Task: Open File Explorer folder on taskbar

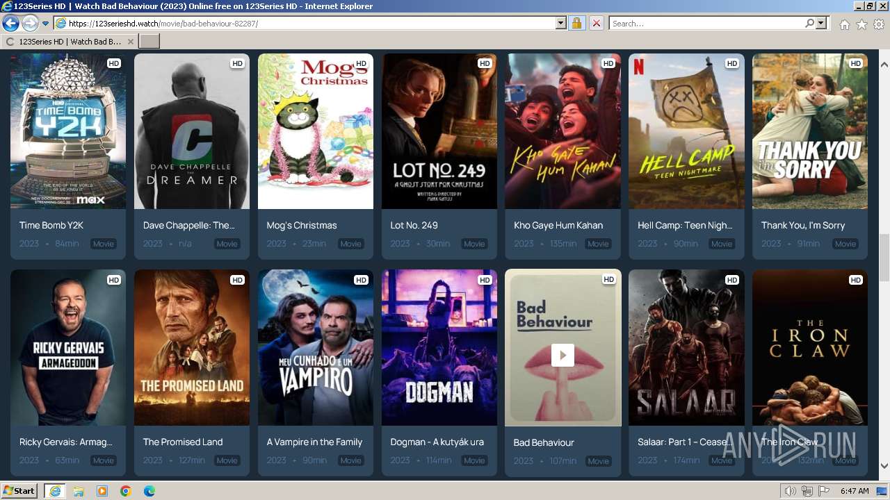Action: click(79, 491)
